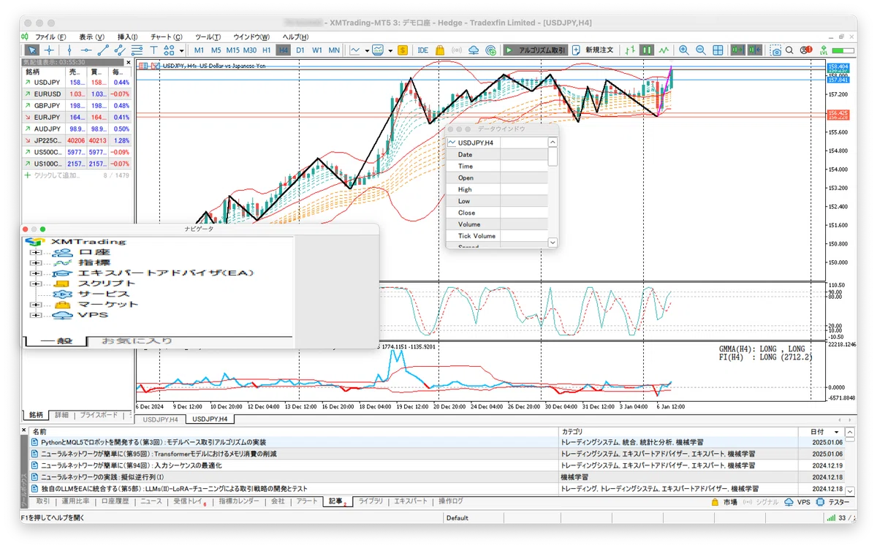Open the signals broadcast icon

click(457, 50)
